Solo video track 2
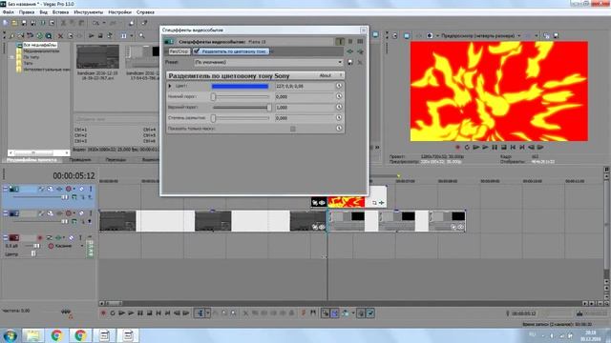Image resolution: width=611 pixels, height=343 pixels. point(91,213)
